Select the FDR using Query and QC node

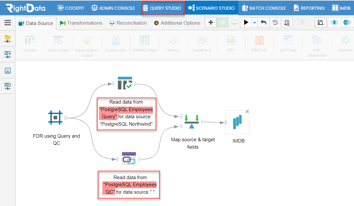55,118
